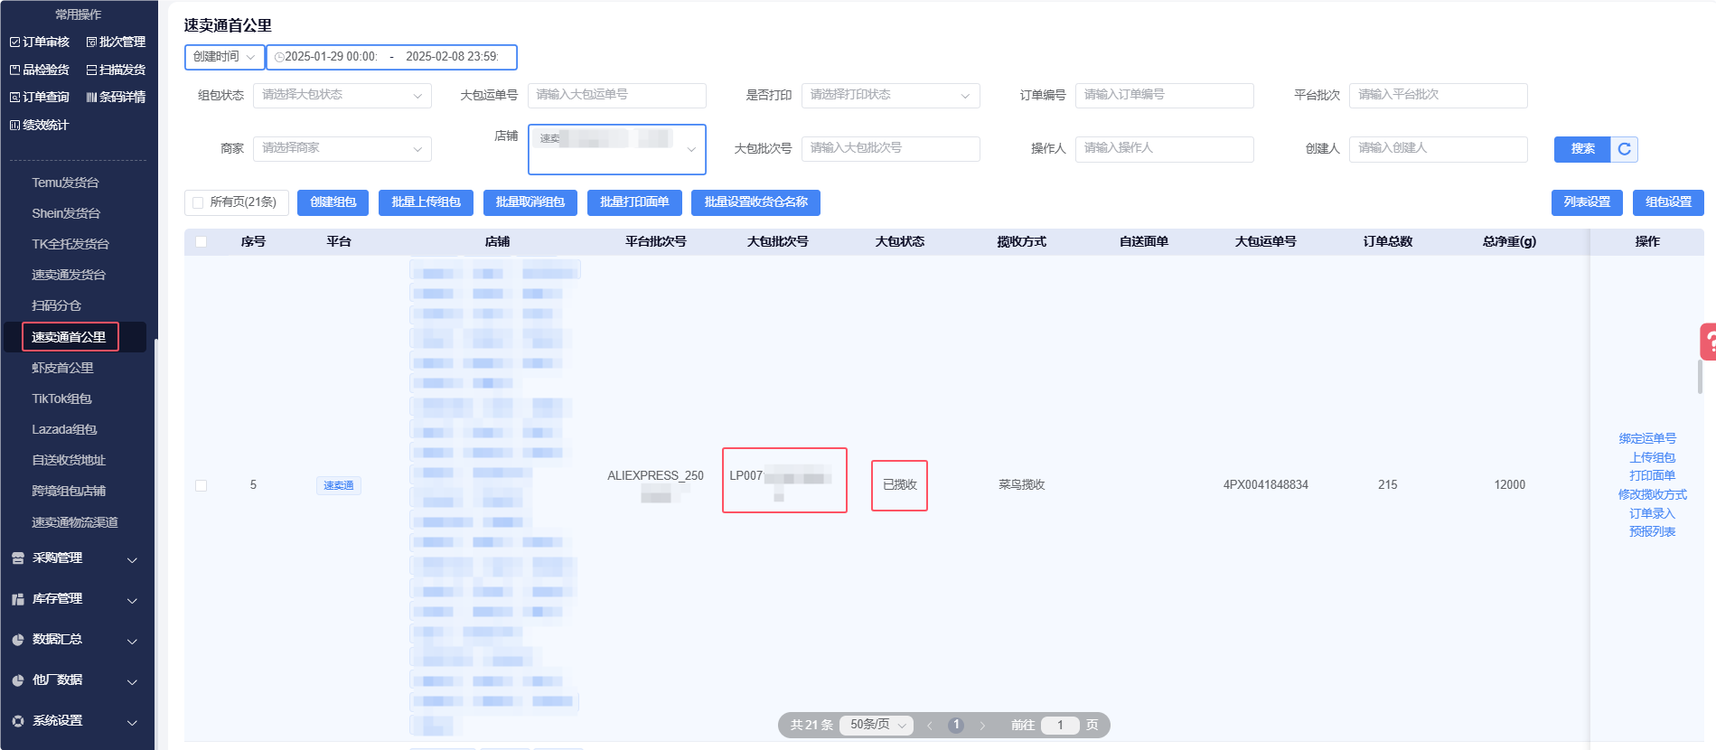This screenshot has width=1716, height=750.
Task: Open the 店铺 store dropdown
Action: coord(617,149)
